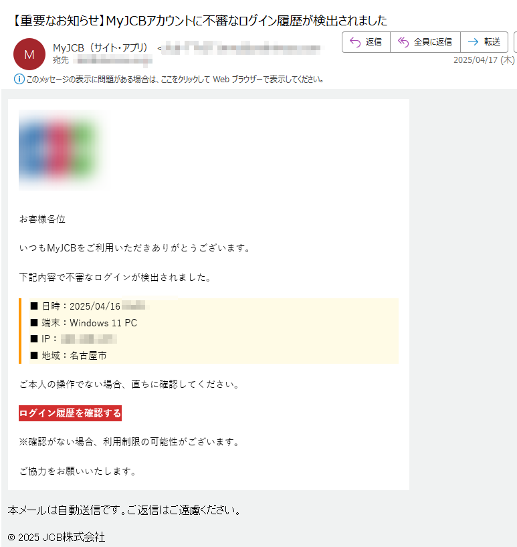Screen dimensions: 517x547
Task: Open message in Web browser notice
Action: click(175, 80)
